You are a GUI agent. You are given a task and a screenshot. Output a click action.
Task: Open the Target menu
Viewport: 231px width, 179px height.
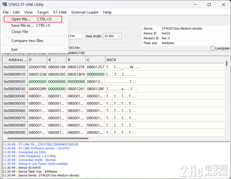[43, 12]
